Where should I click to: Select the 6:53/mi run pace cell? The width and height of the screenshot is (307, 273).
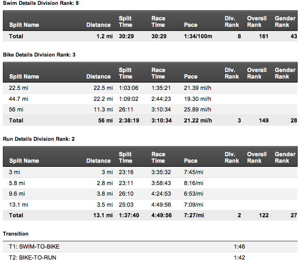point(193,194)
